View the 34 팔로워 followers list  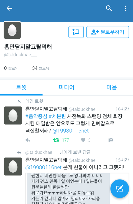(x=41, y=68)
